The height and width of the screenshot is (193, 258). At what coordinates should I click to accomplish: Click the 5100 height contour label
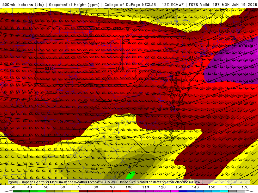(x=80, y=12)
